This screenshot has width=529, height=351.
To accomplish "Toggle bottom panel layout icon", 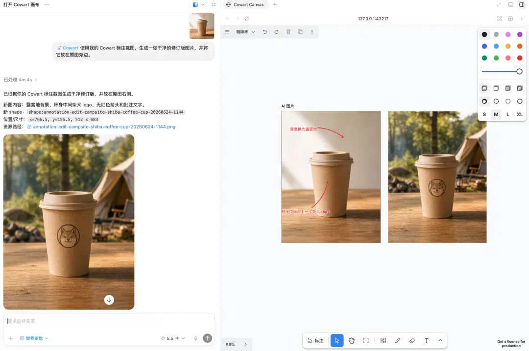I will (510, 5).
